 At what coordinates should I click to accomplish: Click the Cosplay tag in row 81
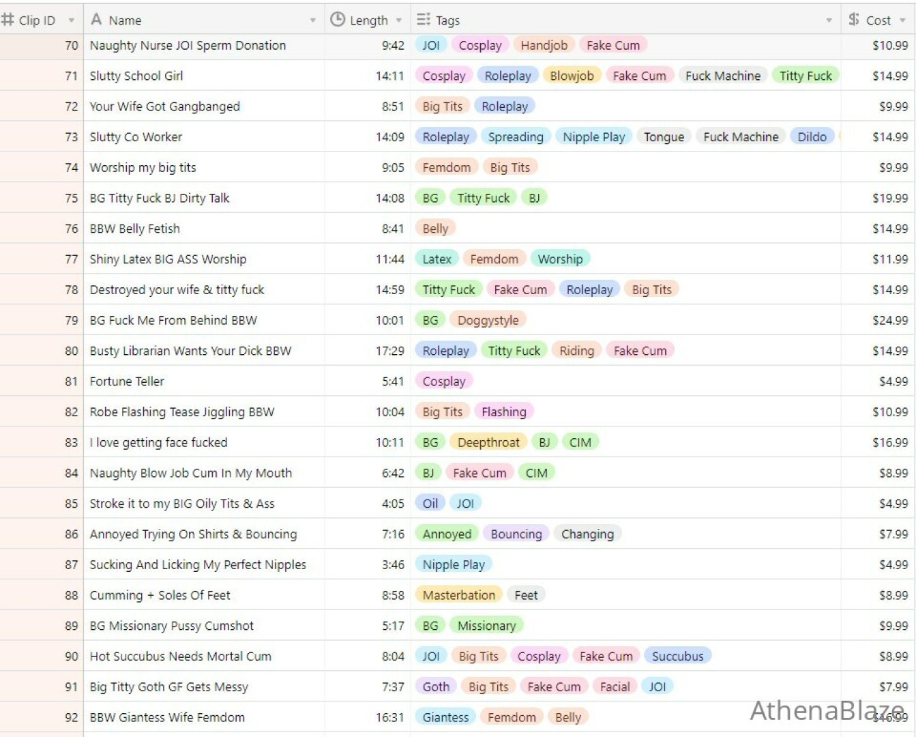pos(444,381)
